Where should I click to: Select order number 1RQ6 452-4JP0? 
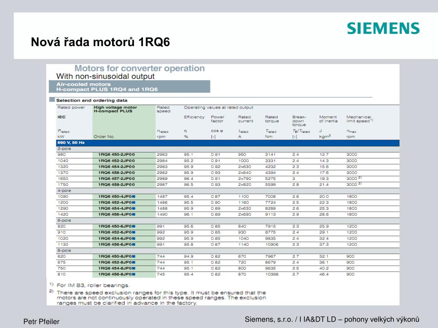117,202
